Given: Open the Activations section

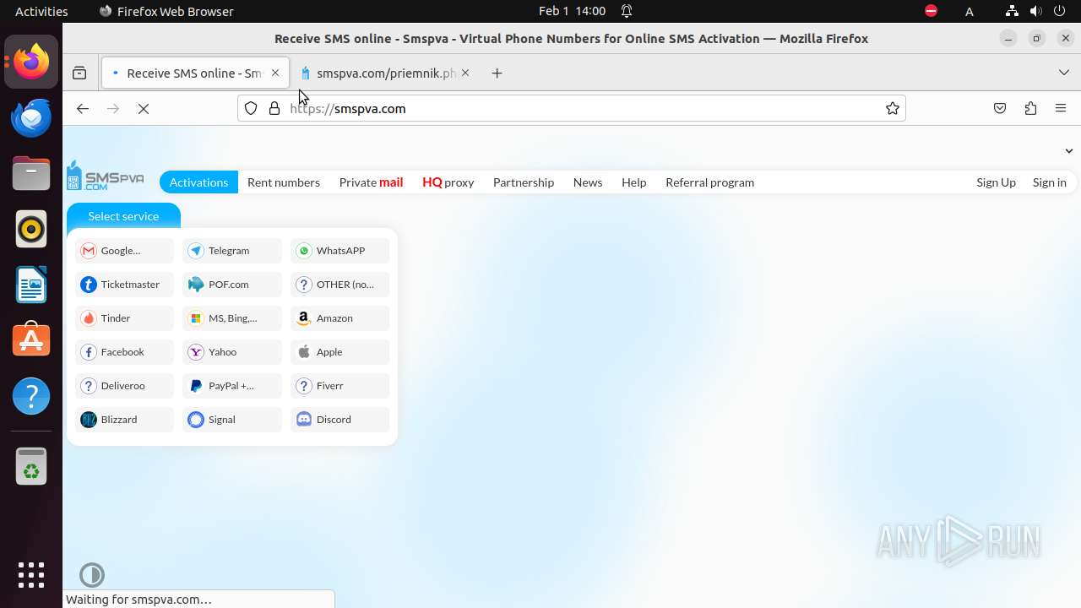Looking at the screenshot, I should [x=198, y=182].
